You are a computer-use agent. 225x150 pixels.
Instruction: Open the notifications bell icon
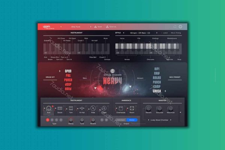(x=175, y=27)
